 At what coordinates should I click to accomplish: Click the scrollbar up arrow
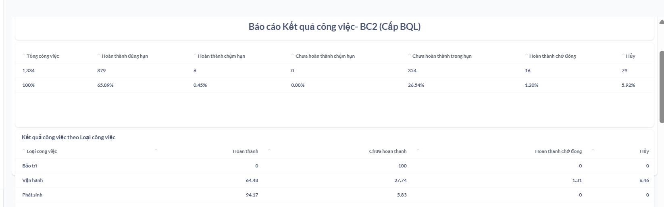tap(661, 22)
